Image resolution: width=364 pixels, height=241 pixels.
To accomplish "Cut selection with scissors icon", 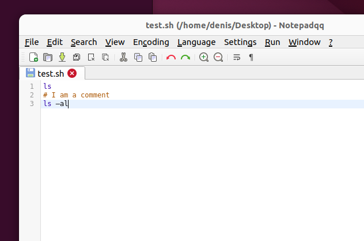I will coord(123,57).
